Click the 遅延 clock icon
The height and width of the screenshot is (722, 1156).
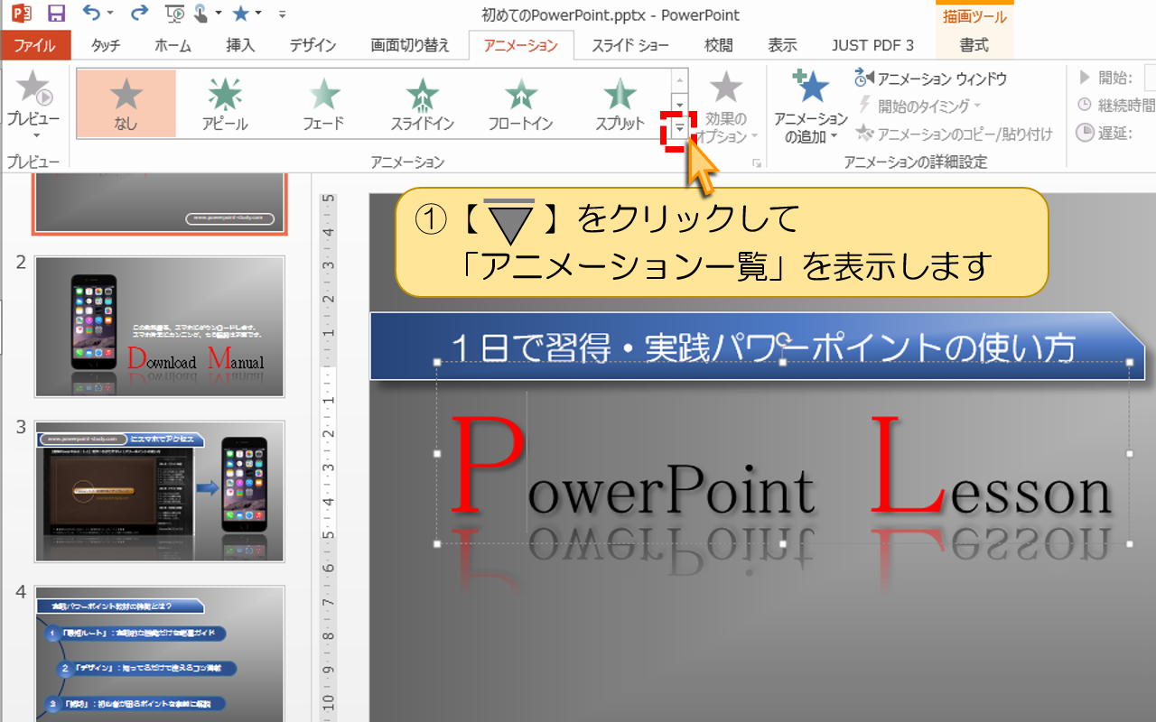pyautogui.click(x=1086, y=133)
